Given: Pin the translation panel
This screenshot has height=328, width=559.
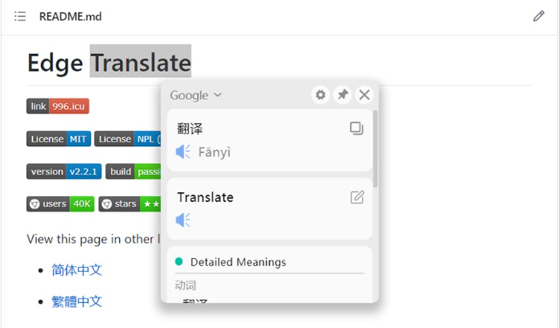Looking at the screenshot, I should pyautogui.click(x=343, y=95).
